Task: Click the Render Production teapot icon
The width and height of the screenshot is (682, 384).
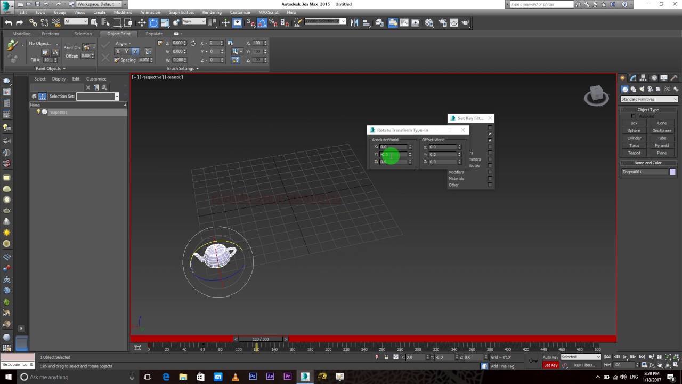Action: click(x=466, y=22)
